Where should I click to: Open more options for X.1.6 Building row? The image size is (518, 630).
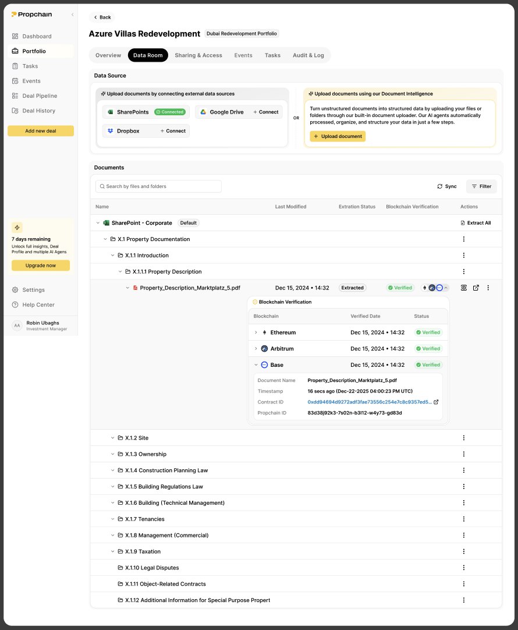pyautogui.click(x=464, y=503)
